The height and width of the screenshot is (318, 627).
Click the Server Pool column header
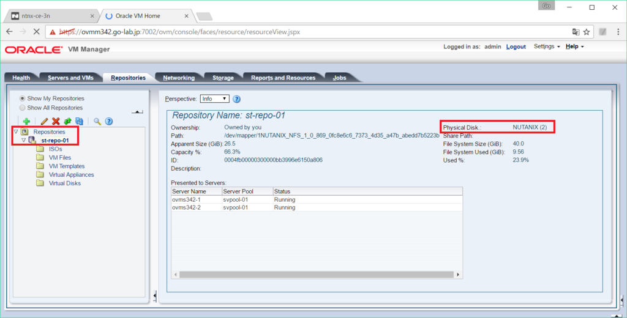click(x=247, y=191)
